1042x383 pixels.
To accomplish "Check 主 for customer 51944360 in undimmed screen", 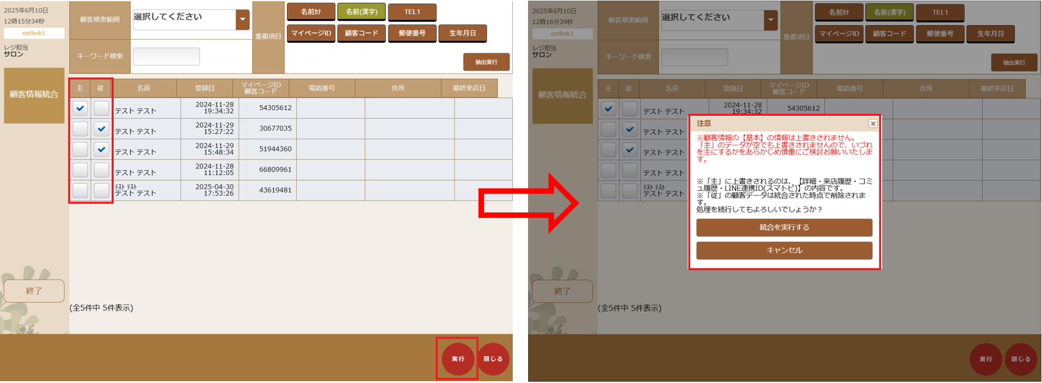I will pyautogui.click(x=80, y=149).
